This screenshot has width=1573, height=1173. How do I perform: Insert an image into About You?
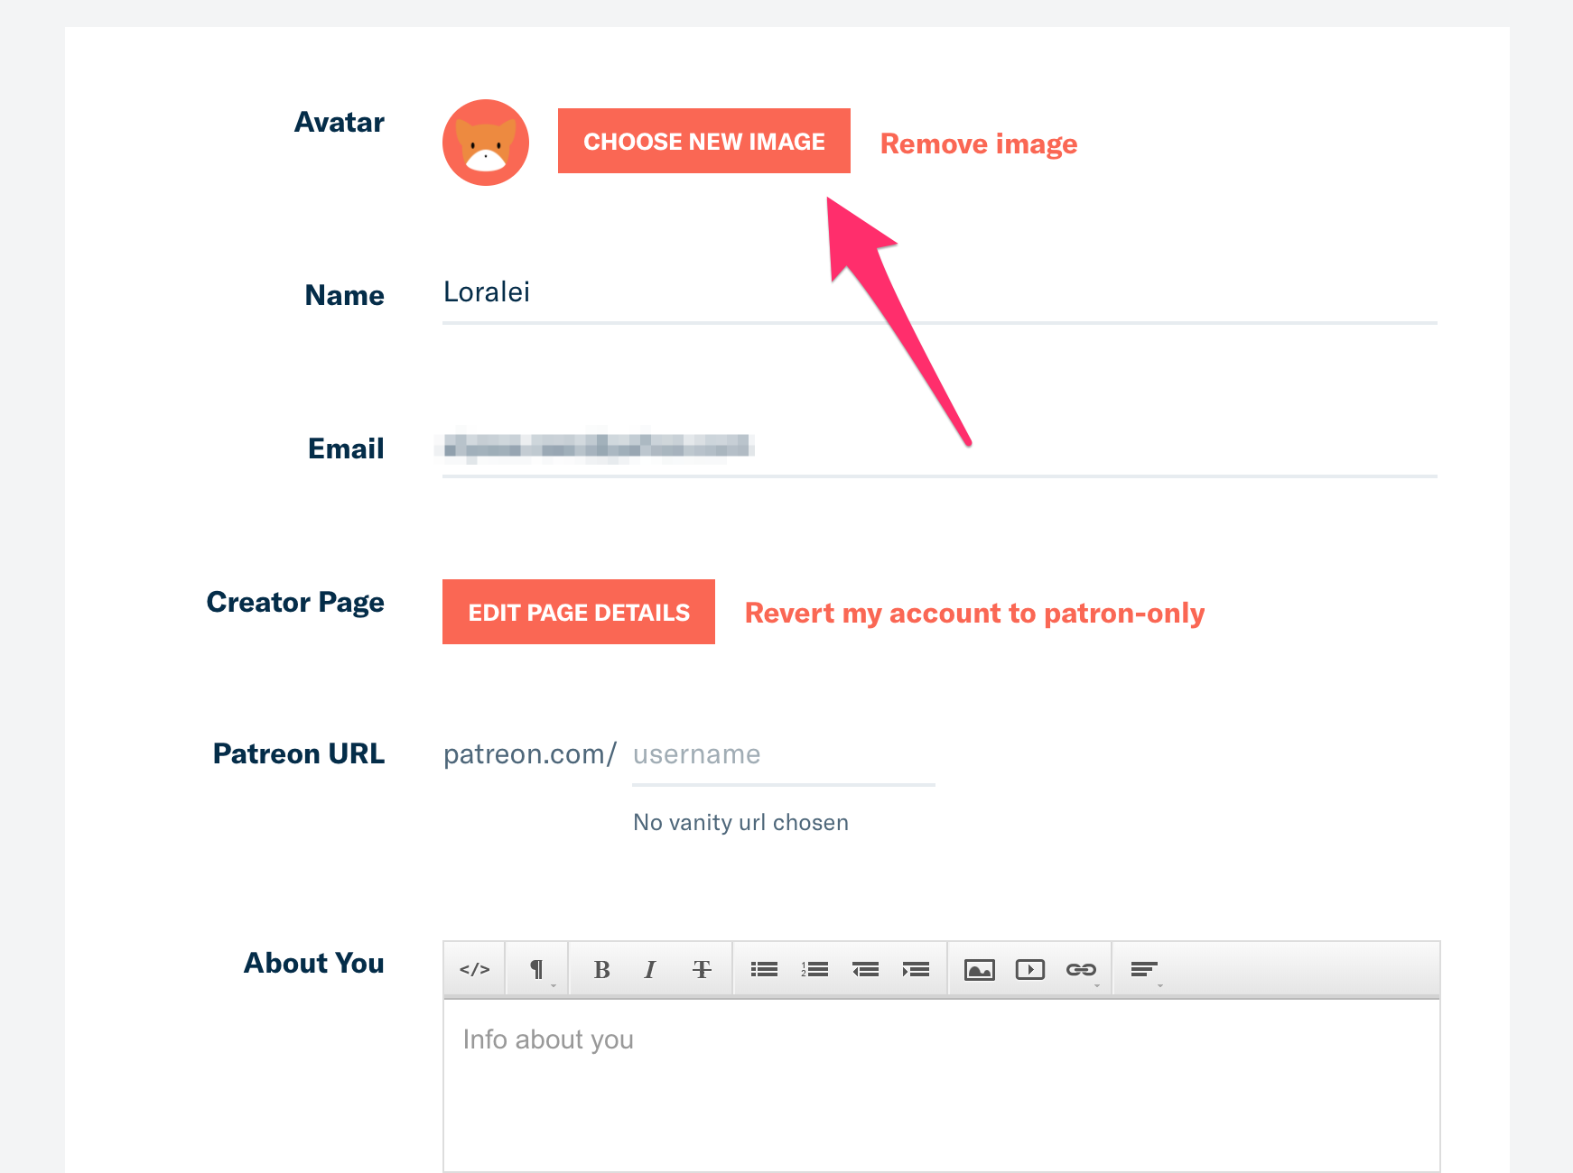(x=980, y=970)
